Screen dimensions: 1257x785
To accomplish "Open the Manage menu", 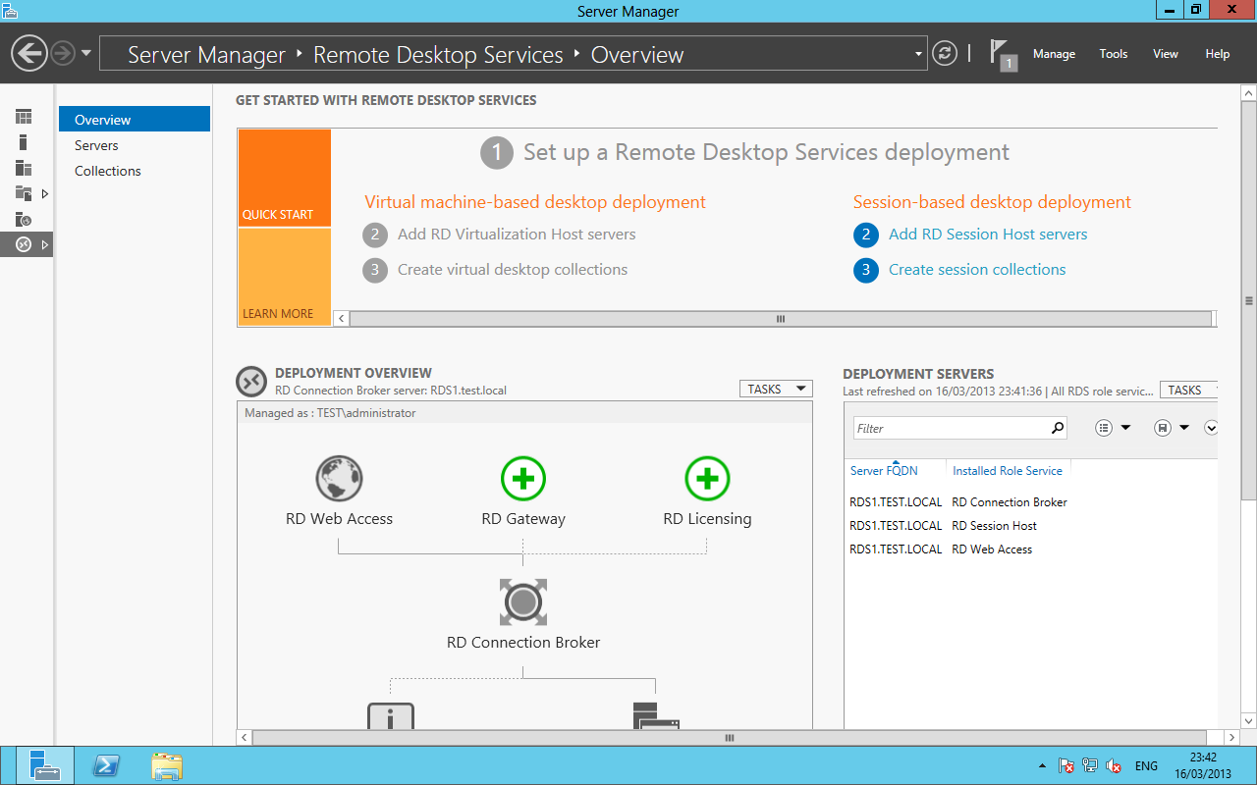I will 1054,54.
